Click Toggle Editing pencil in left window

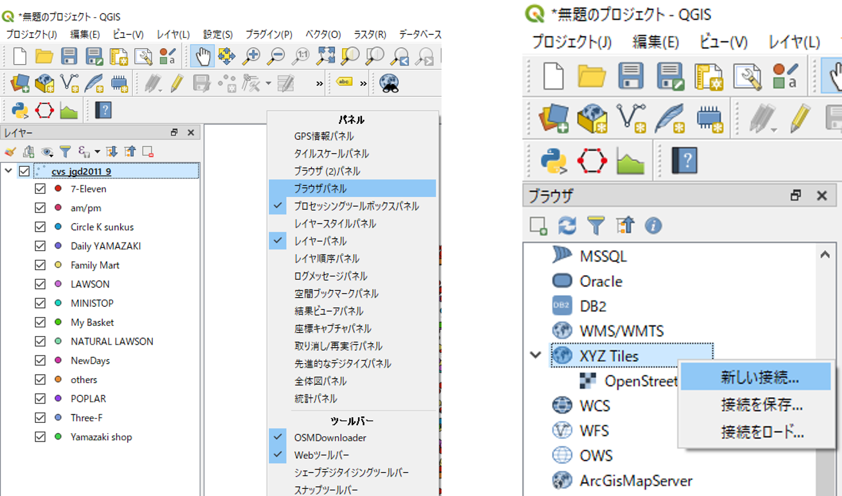pyautogui.click(x=177, y=83)
